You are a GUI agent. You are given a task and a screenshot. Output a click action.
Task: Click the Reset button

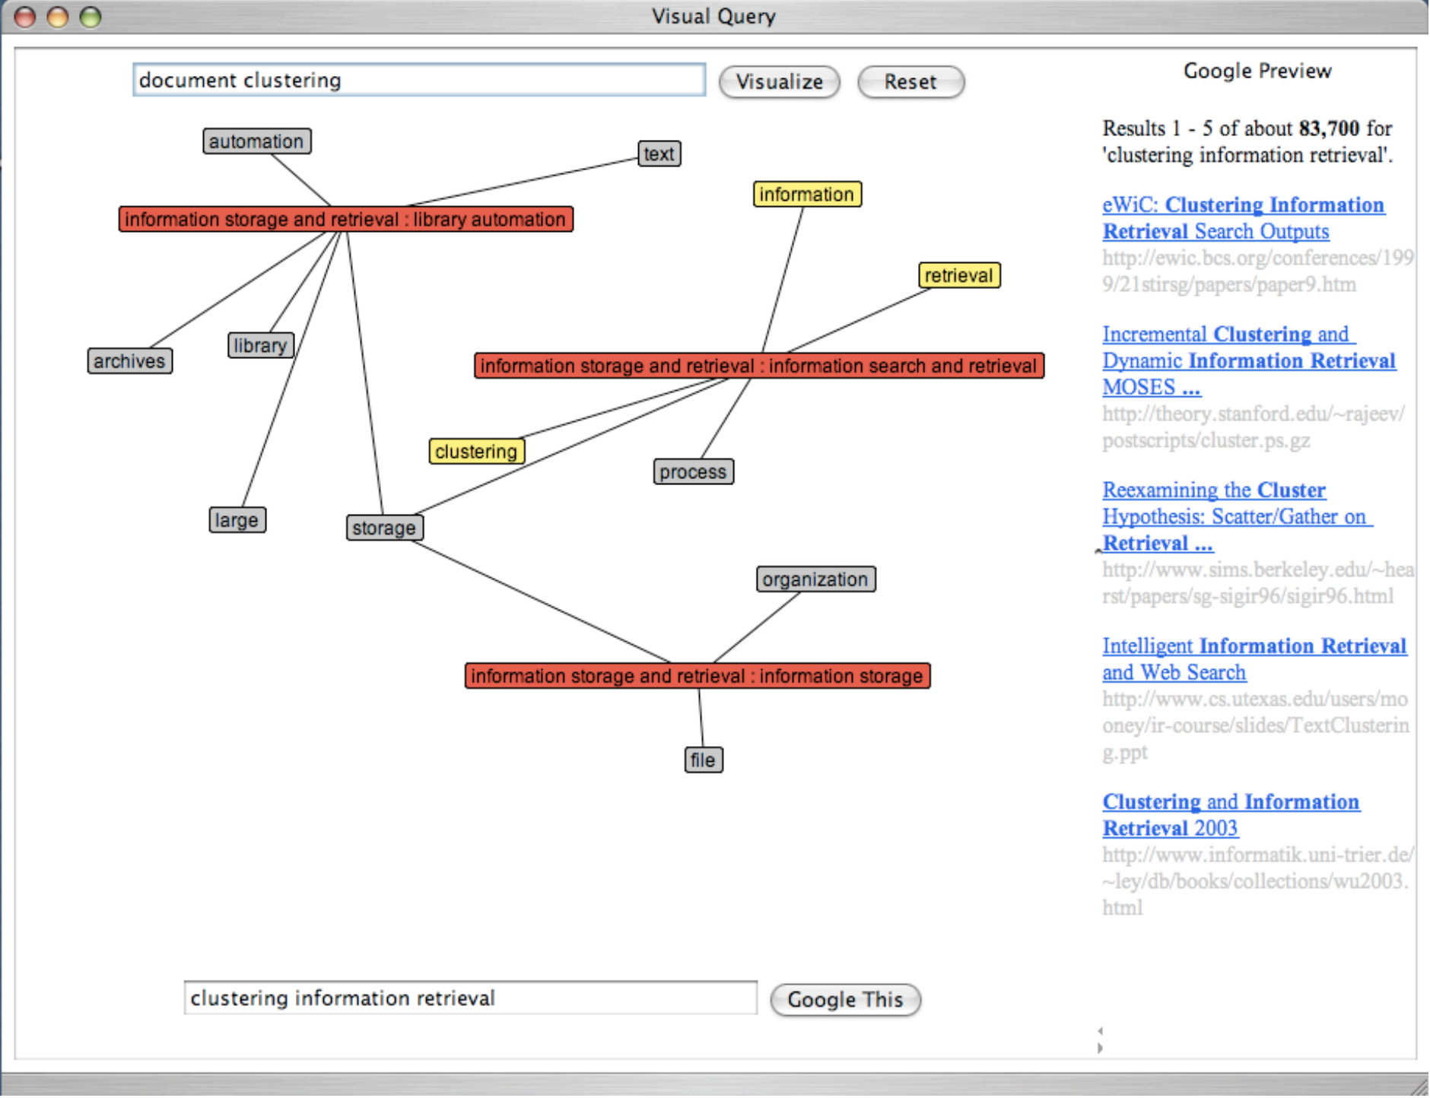[x=910, y=81]
